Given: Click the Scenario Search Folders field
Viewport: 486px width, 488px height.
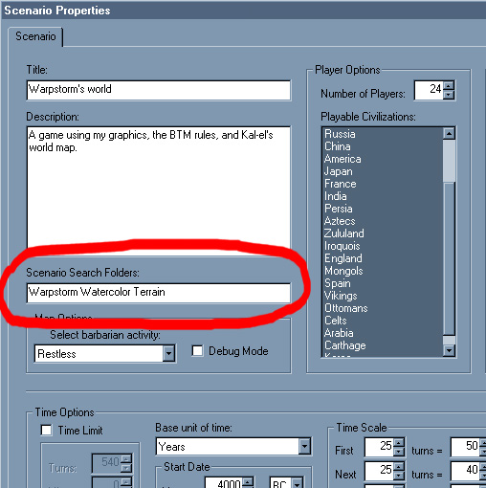Looking at the screenshot, I should point(159,293).
